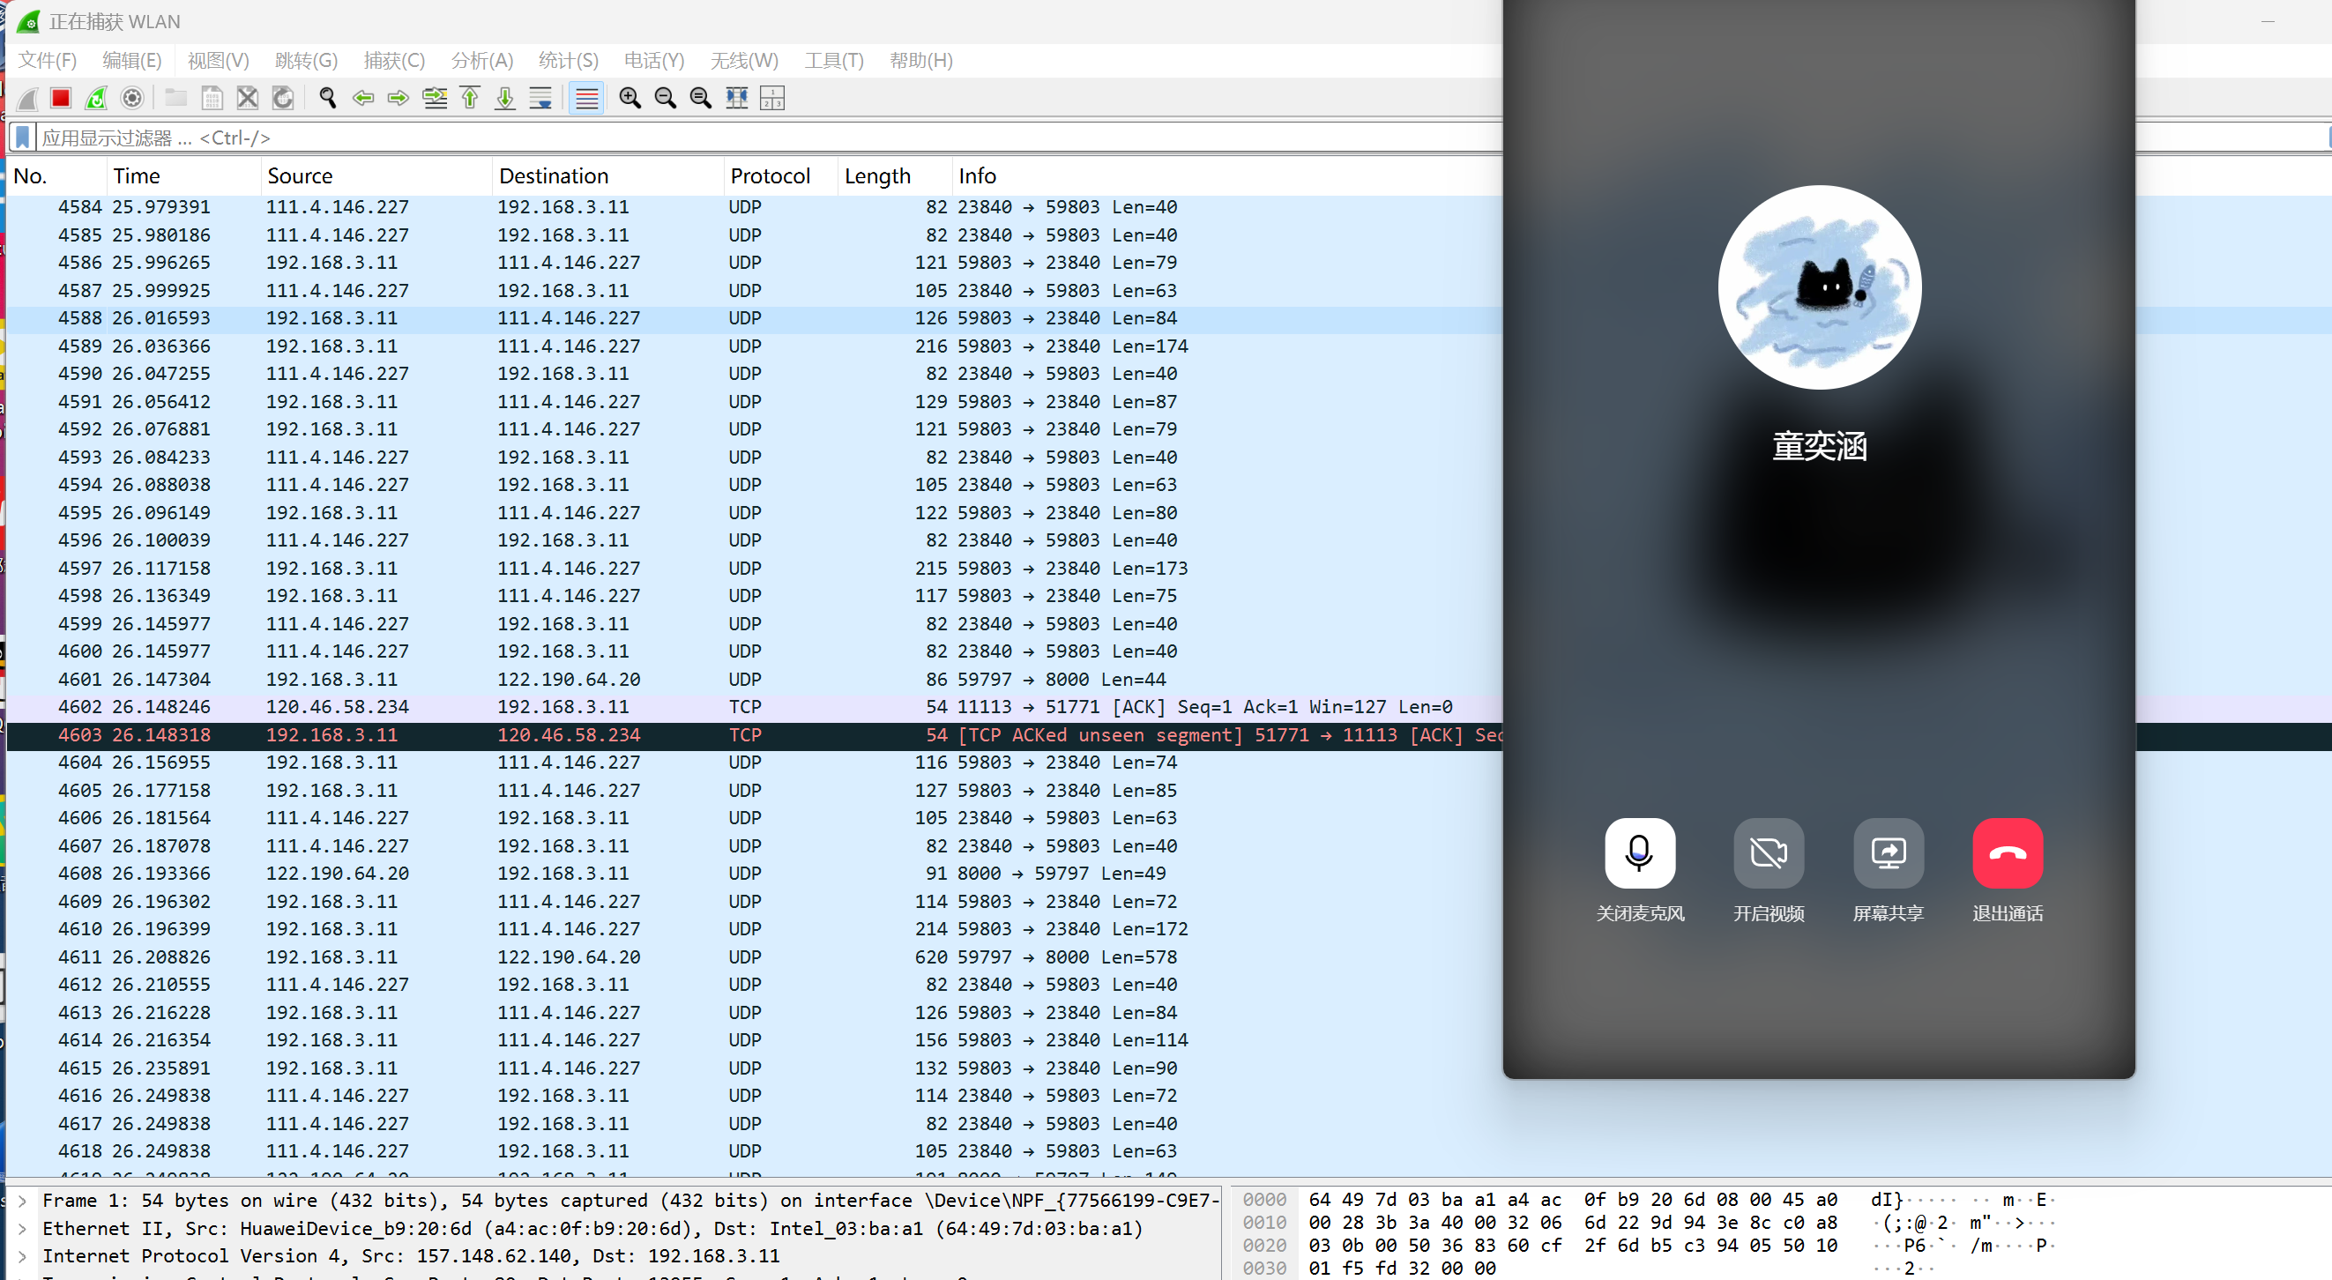Toggle auto-scroll during live capture

click(540, 98)
